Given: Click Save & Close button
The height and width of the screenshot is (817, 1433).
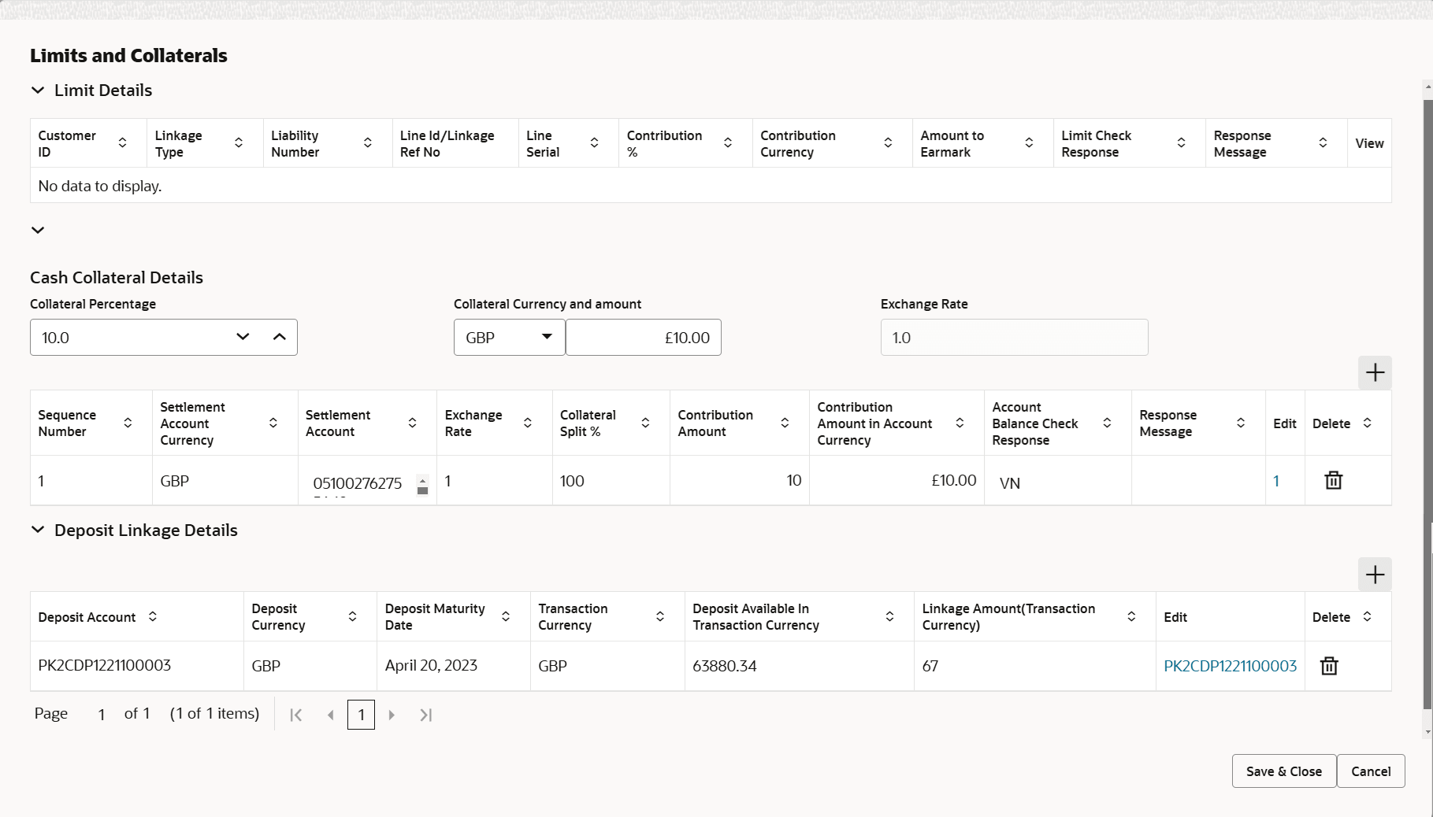Looking at the screenshot, I should click(1283, 771).
